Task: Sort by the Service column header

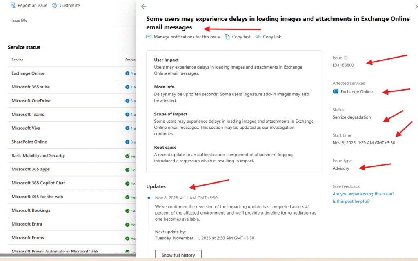Action: [x=17, y=60]
